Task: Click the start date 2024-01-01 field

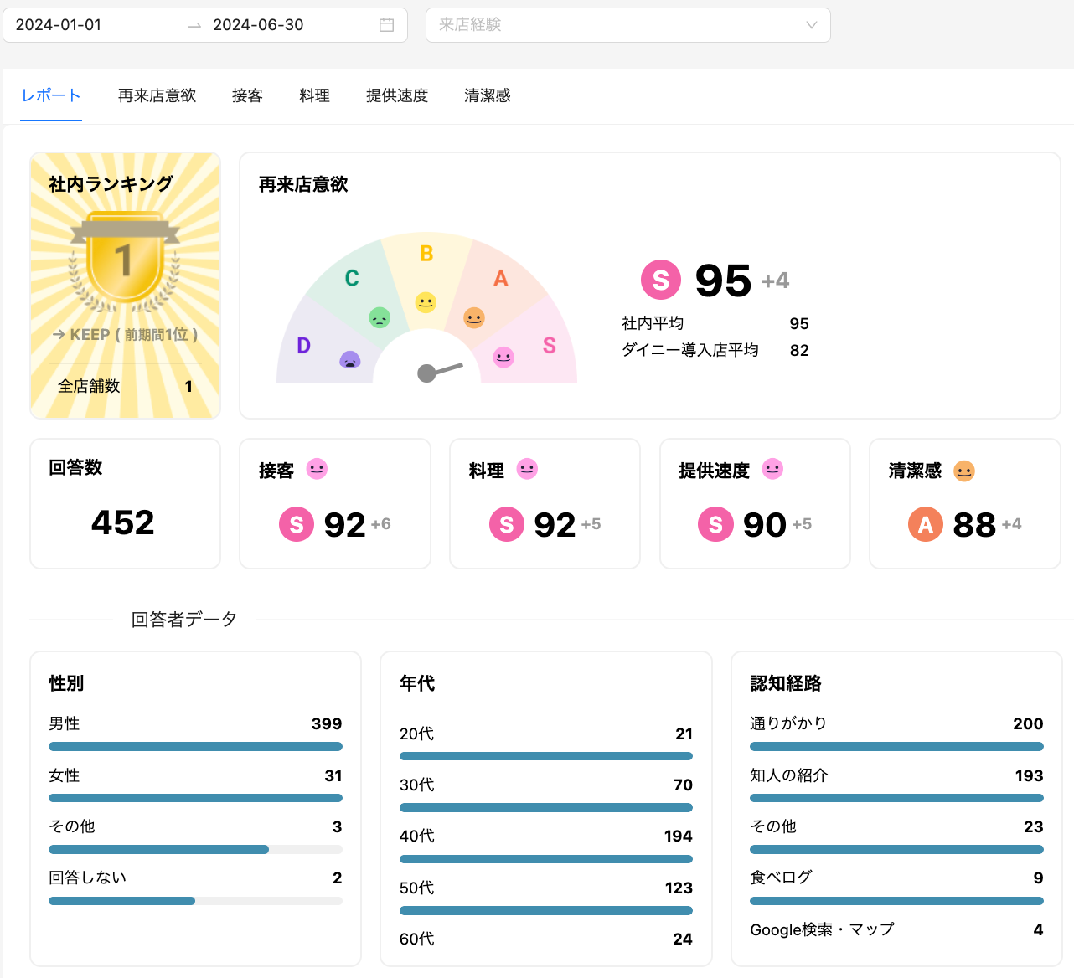Action: 59,25
